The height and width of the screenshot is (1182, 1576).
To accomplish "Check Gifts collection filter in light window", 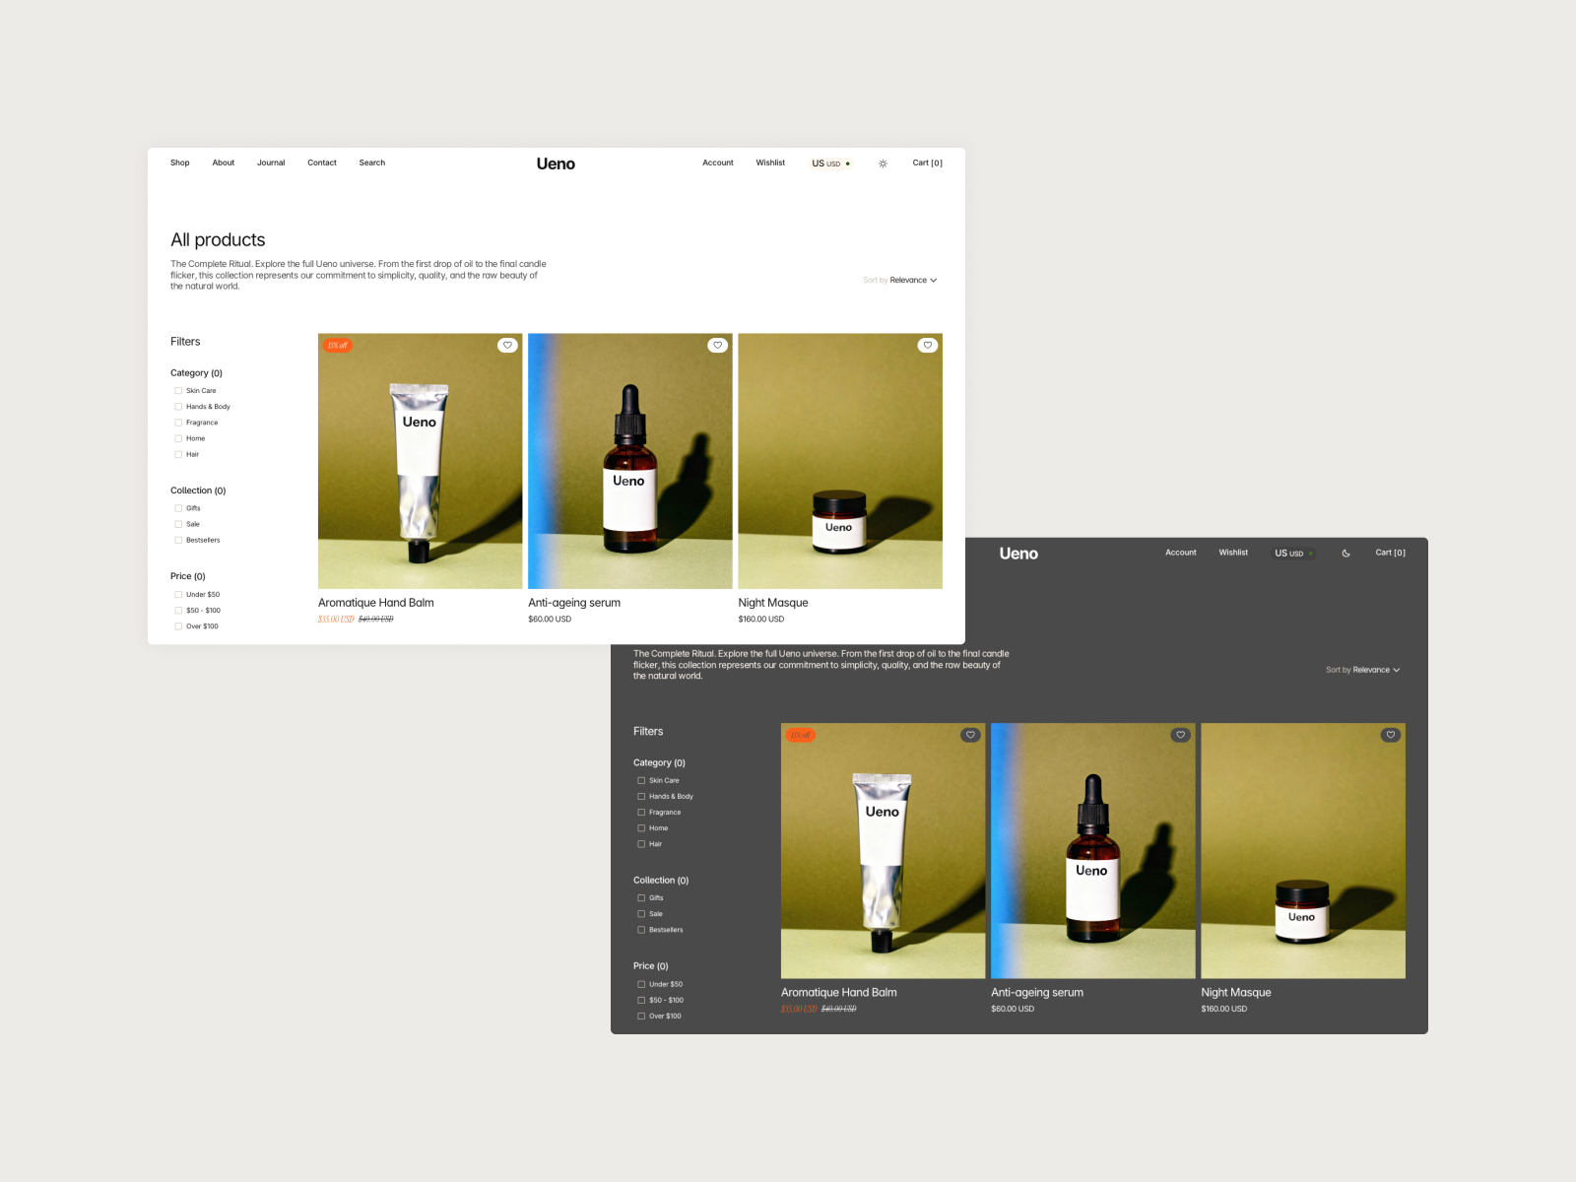I will [x=178, y=508].
